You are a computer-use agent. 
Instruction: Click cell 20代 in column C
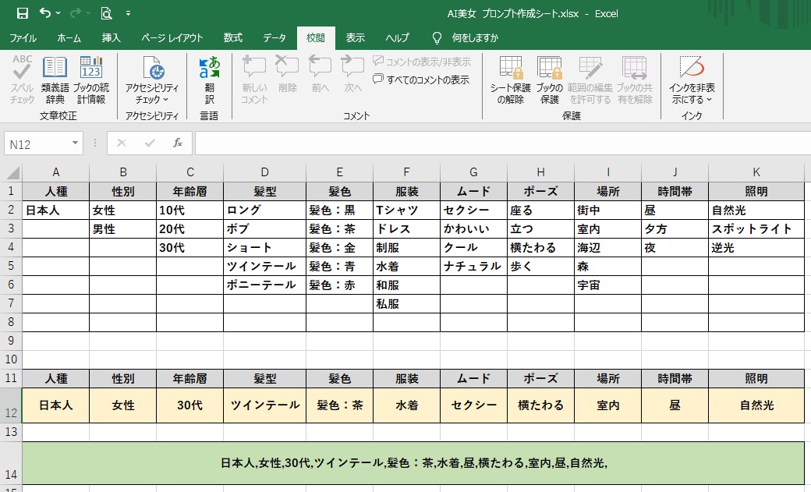click(189, 228)
